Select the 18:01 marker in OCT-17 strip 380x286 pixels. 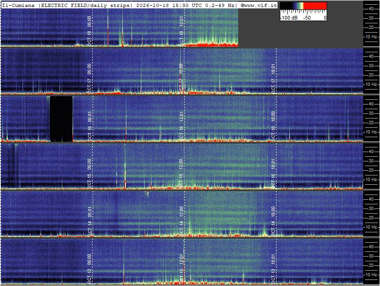[273, 69]
